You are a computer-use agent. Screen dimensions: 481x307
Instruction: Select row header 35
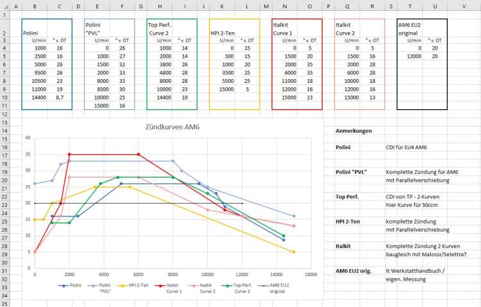5,302
